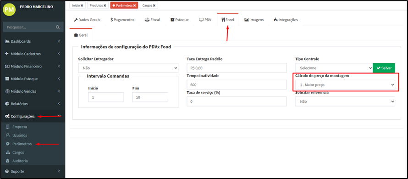Click the Intervalo Comandas Fim field
The height and width of the screenshot is (179, 408).
coord(150,97)
